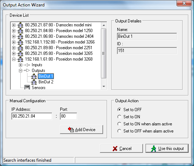Collapse the 192.168.1.61:80 Poseidon 3268 node
This screenshot has width=194, height=166.
coord(14,59)
